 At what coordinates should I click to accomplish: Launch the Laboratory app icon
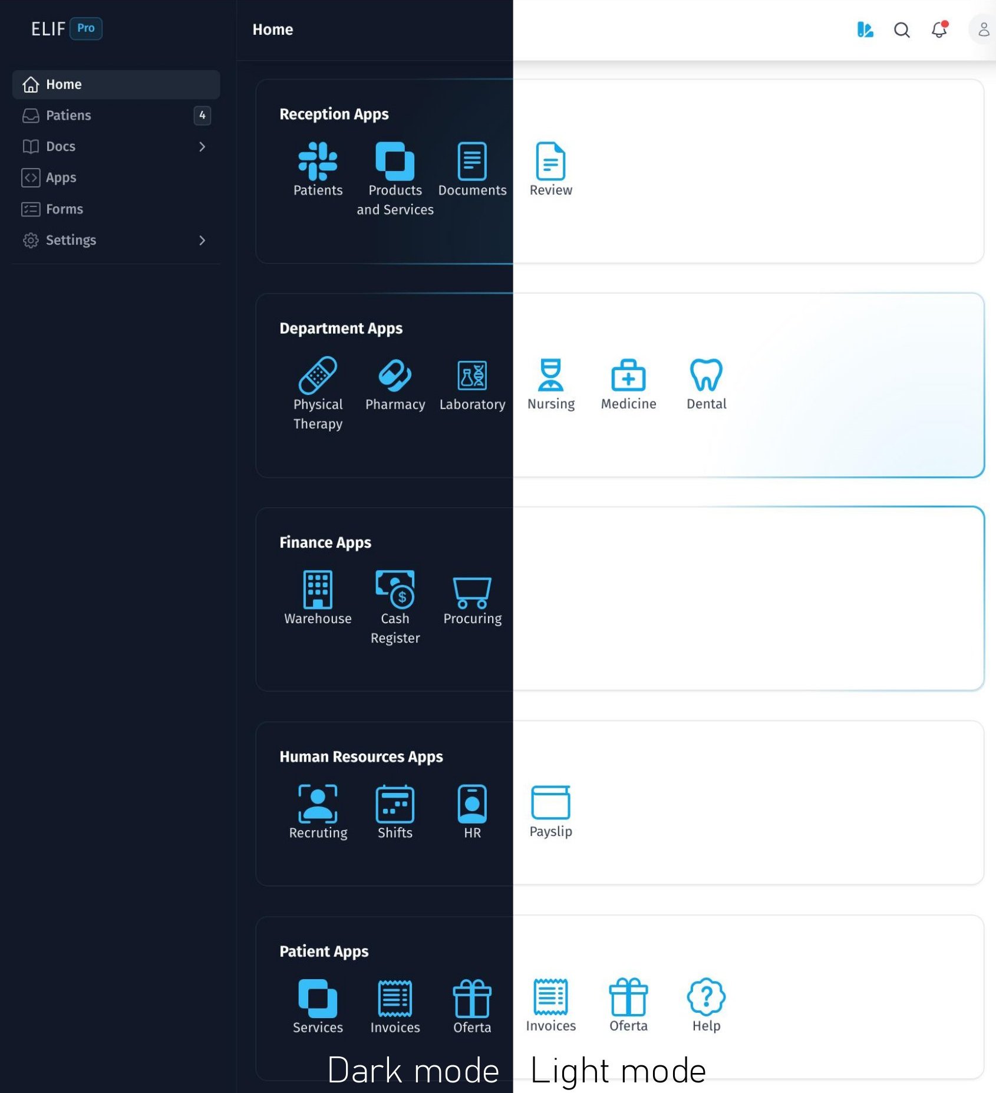coord(472,376)
